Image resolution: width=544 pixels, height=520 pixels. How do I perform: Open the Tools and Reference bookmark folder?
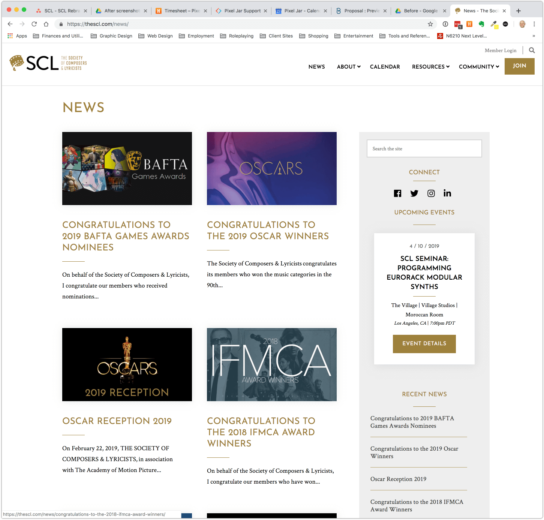click(405, 36)
